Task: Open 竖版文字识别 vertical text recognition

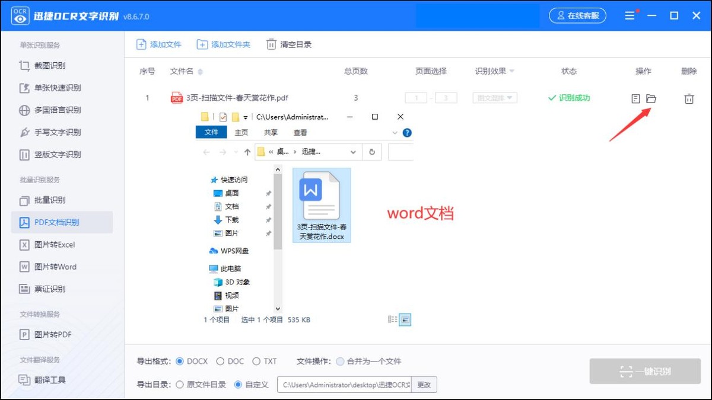Action: (50, 154)
